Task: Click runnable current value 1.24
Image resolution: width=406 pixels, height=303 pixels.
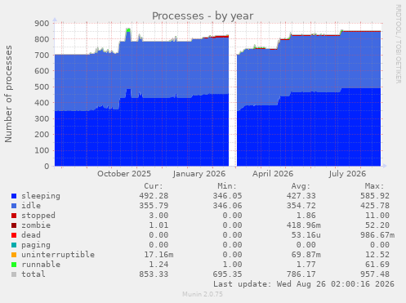Action: point(158,265)
